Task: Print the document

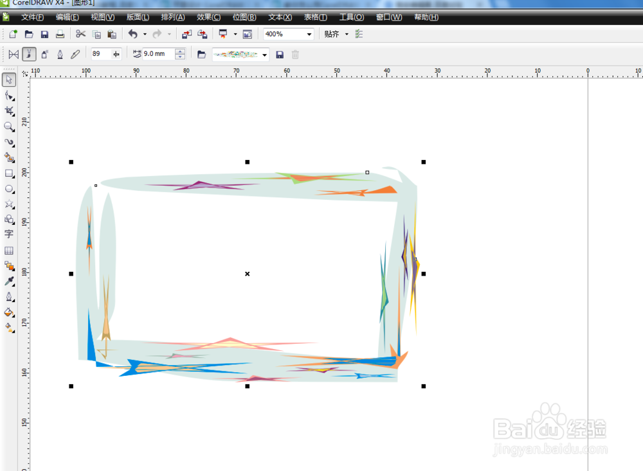Action: 60,34
